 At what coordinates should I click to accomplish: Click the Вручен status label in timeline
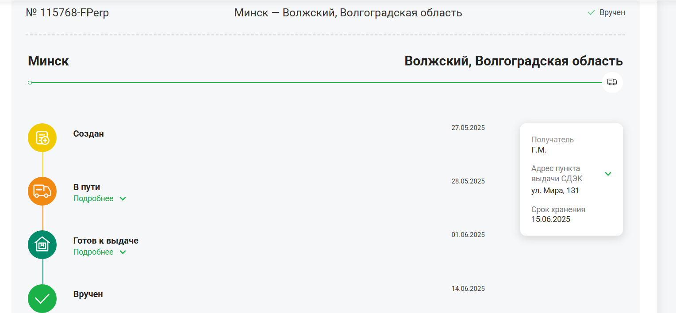click(x=88, y=294)
